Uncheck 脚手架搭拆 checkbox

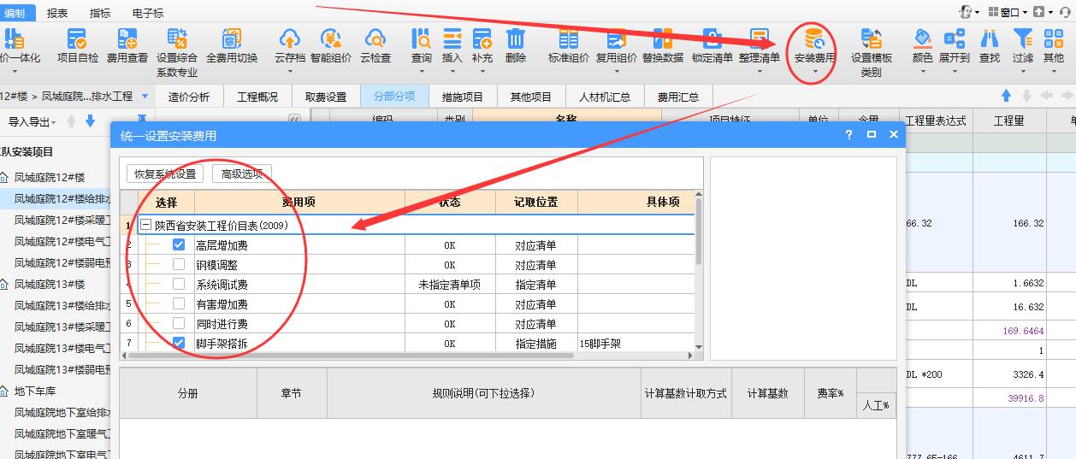click(179, 343)
